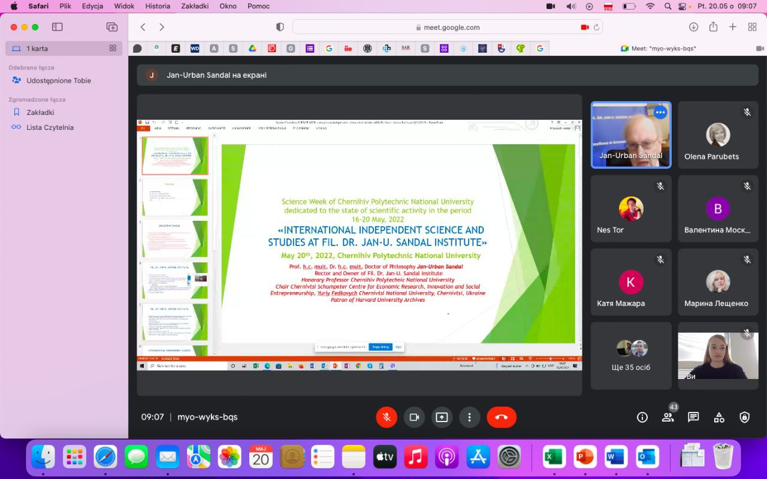Open Lista Czytelnia in the sidebar
This screenshot has height=479, width=767.
point(50,128)
